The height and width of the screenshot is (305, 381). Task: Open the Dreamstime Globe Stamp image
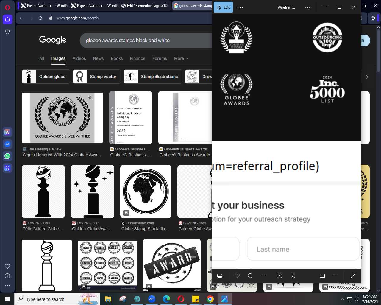pyautogui.click(x=146, y=192)
